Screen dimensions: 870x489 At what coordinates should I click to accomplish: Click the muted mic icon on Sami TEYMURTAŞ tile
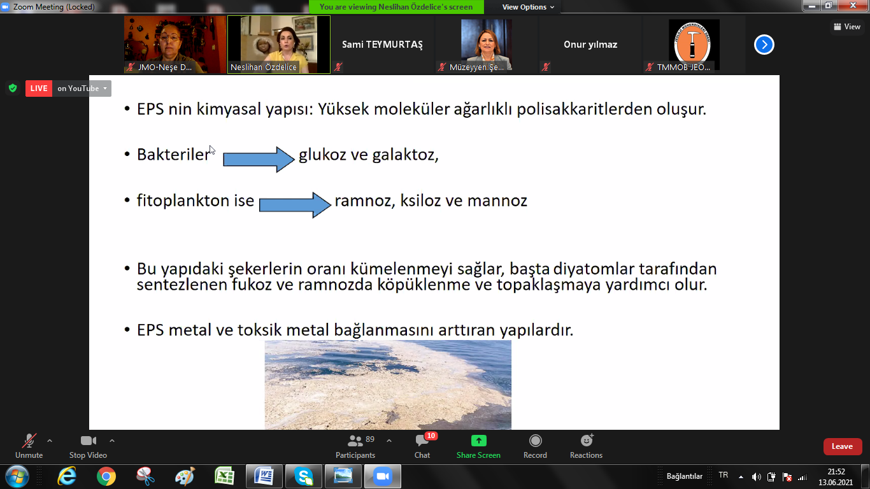[339, 67]
